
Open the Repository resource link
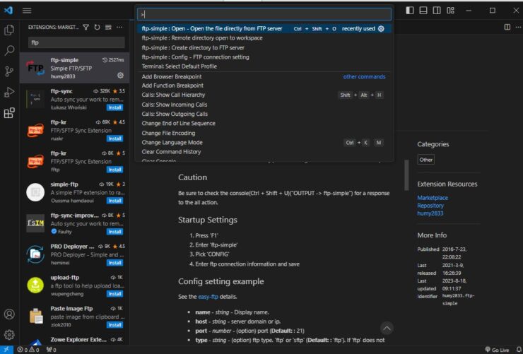point(430,206)
